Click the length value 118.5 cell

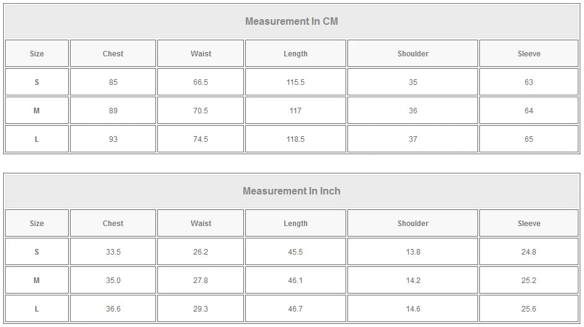pos(295,139)
